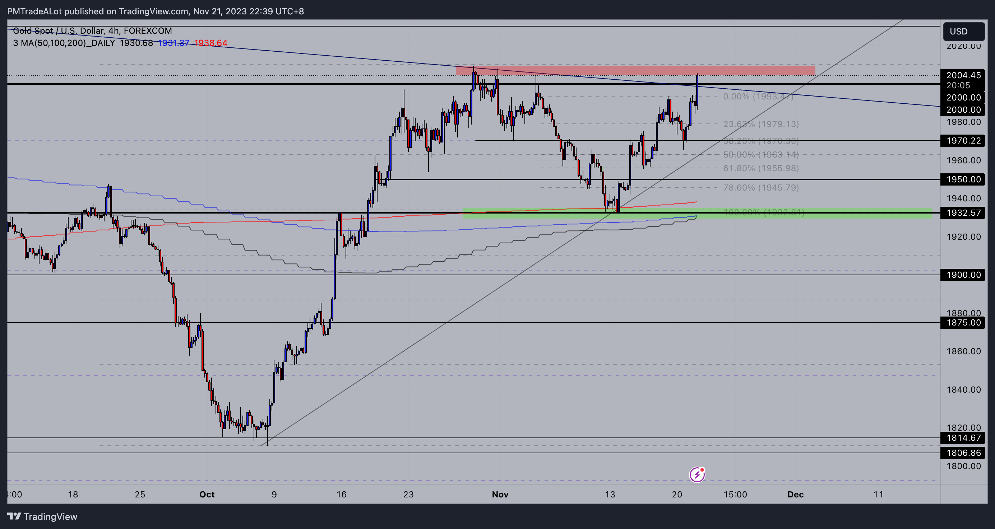995x529 pixels.
Task: Click the red MA value 1938.64
Action: click(x=211, y=43)
